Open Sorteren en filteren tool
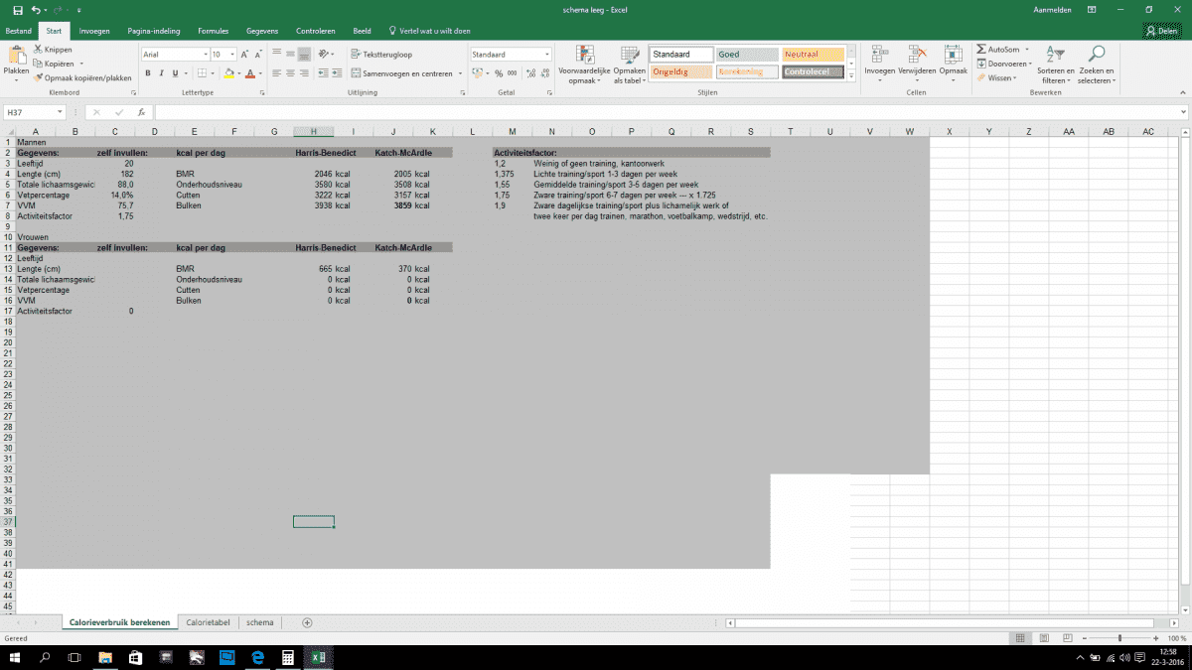The width and height of the screenshot is (1192, 670). (x=1055, y=62)
